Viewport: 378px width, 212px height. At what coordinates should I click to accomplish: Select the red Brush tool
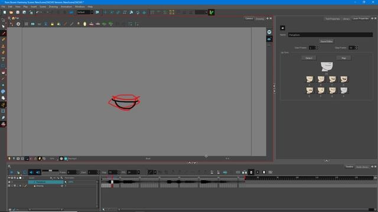click(x=3, y=33)
